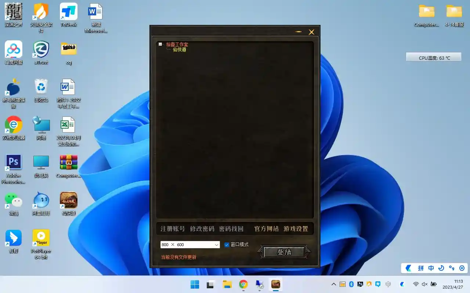Launch the aTrust desktop shortcut
This screenshot has height=293, width=470.
[41, 53]
